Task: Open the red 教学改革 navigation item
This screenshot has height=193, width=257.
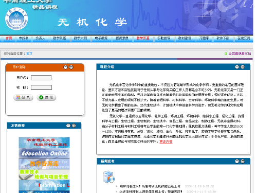Action: click(x=143, y=38)
